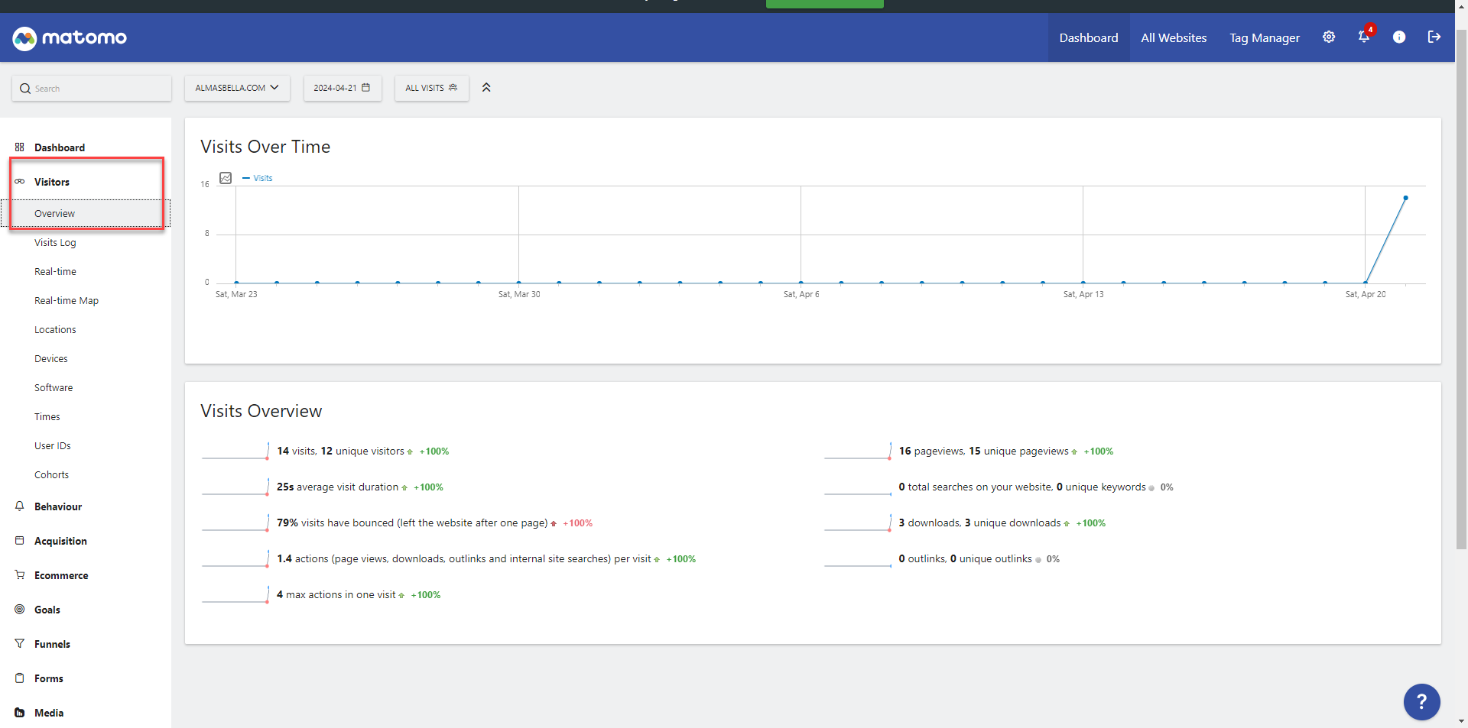The width and height of the screenshot is (1468, 728).
Task: Open the Visits Log page
Action: tap(55, 243)
